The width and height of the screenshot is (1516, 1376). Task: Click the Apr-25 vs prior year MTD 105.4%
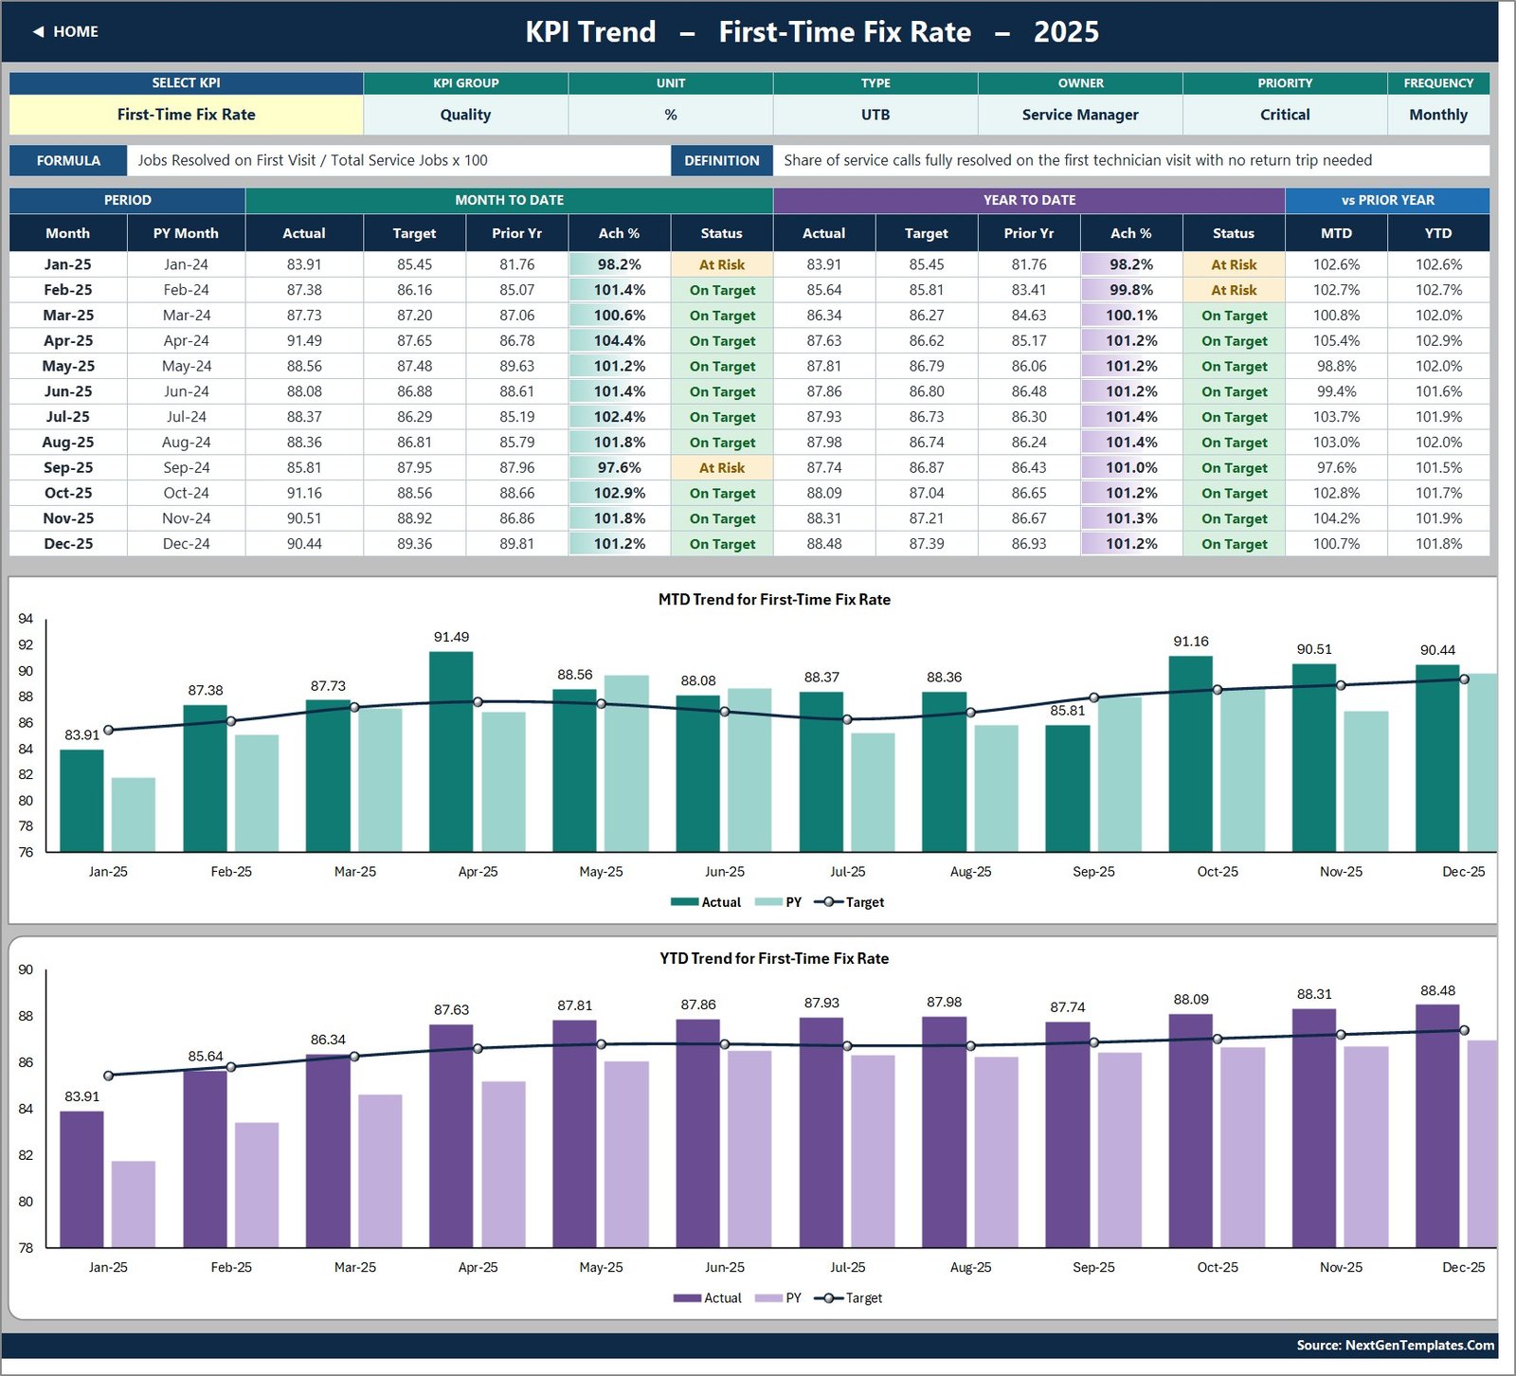point(1336,340)
